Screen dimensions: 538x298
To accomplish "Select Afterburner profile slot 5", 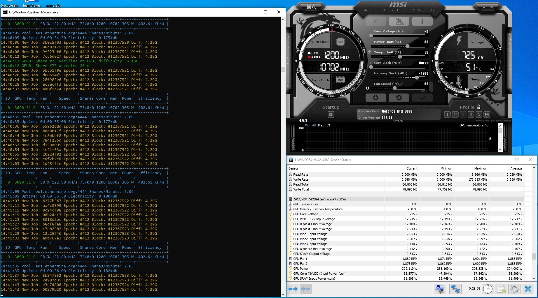I will pos(479,114).
